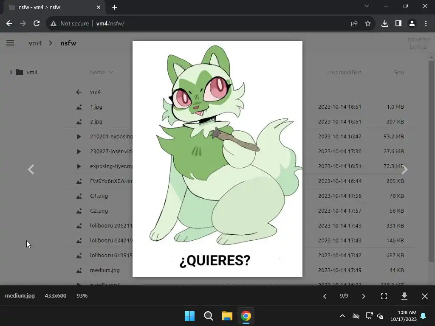The height and width of the screenshot is (326, 435).
Task: Click play icon beside 210201-exposing video
Action: [79, 137]
